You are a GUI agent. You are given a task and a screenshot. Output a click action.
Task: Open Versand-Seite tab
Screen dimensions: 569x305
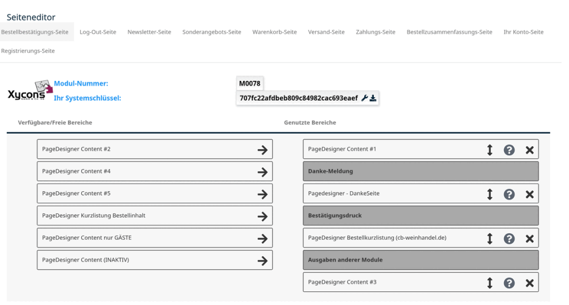(x=326, y=32)
